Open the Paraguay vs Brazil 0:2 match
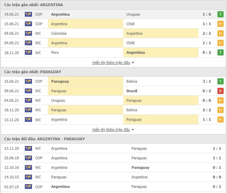 113,91
